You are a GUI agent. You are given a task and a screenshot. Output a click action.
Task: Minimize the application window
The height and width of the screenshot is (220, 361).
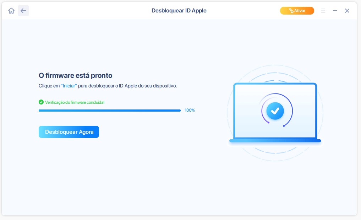coord(335,11)
